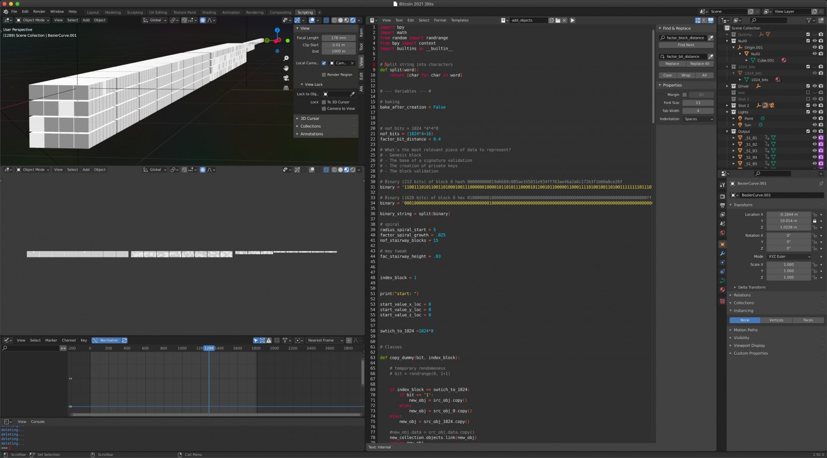Click the Focal Length field
Screen dimensions: 827x458
tap(339, 38)
